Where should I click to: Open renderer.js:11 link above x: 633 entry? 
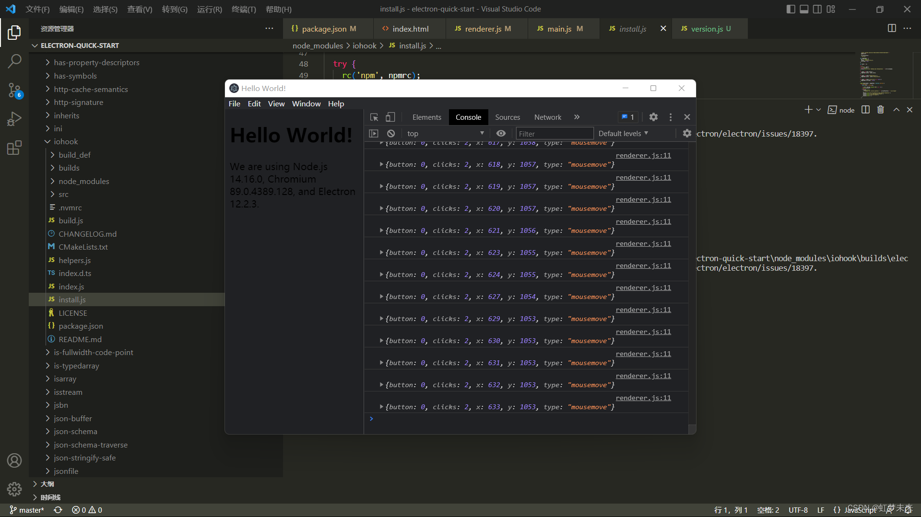pos(643,398)
